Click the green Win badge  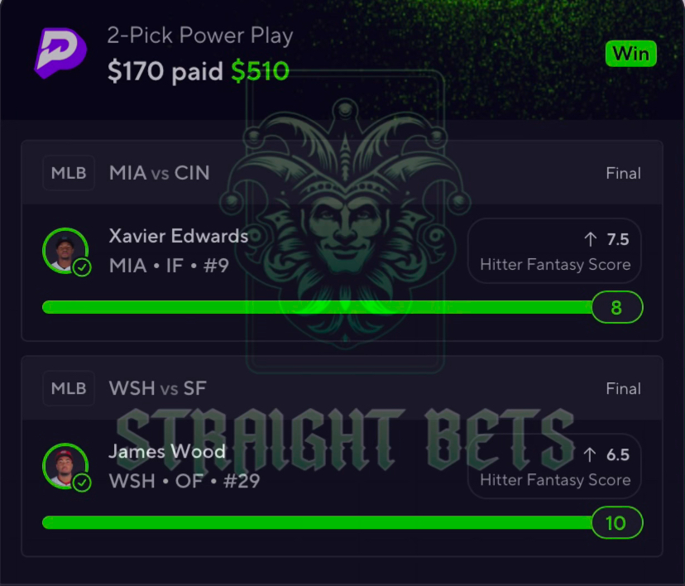point(631,54)
